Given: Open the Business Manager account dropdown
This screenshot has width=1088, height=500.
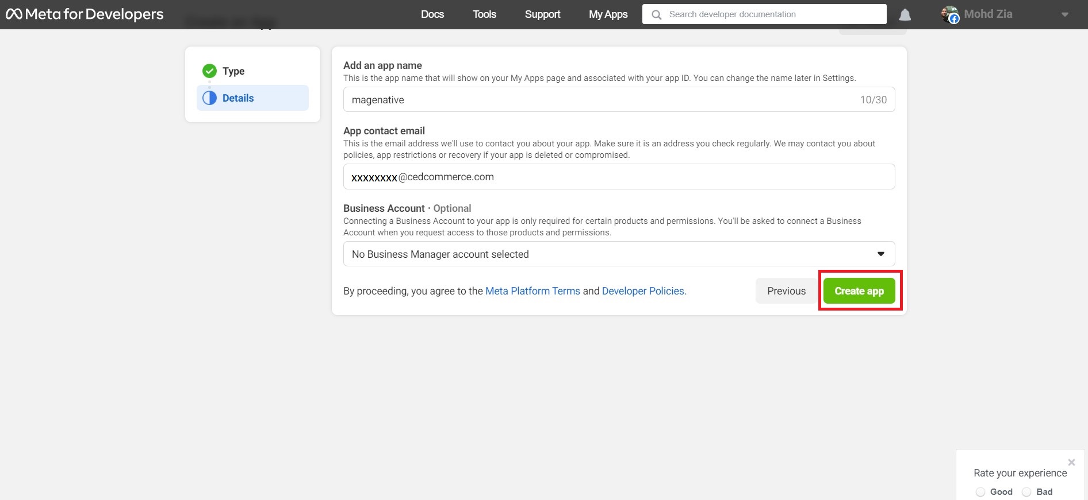Looking at the screenshot, I should point(619,254).
